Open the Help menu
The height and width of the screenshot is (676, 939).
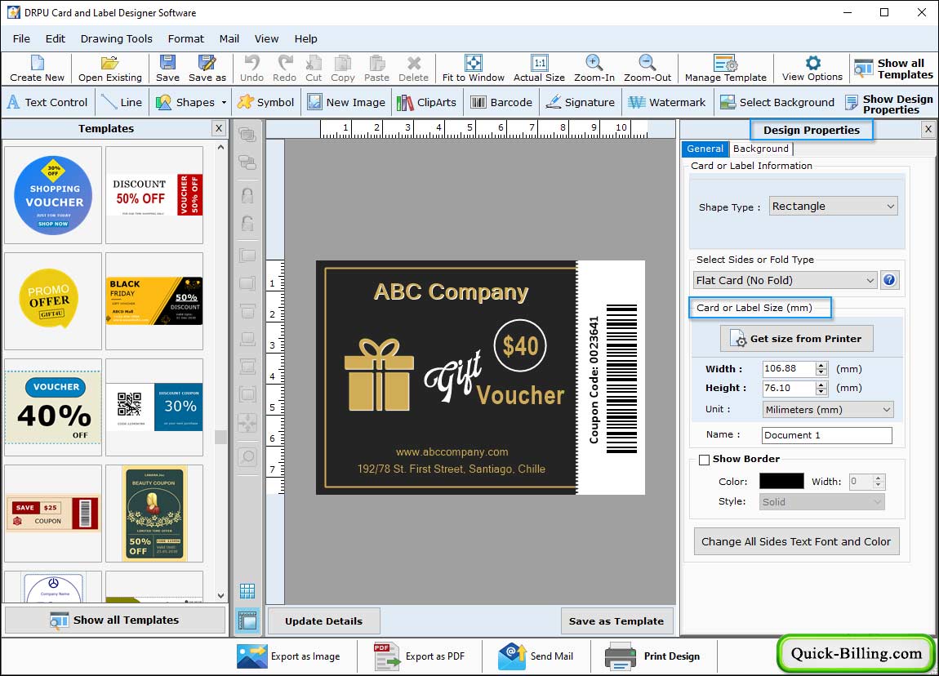(x=305, y=38)
